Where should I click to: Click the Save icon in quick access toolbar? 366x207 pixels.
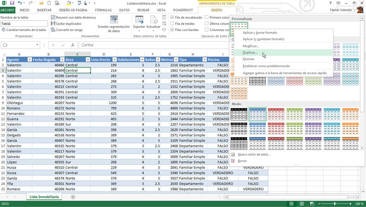coord(12,3)
